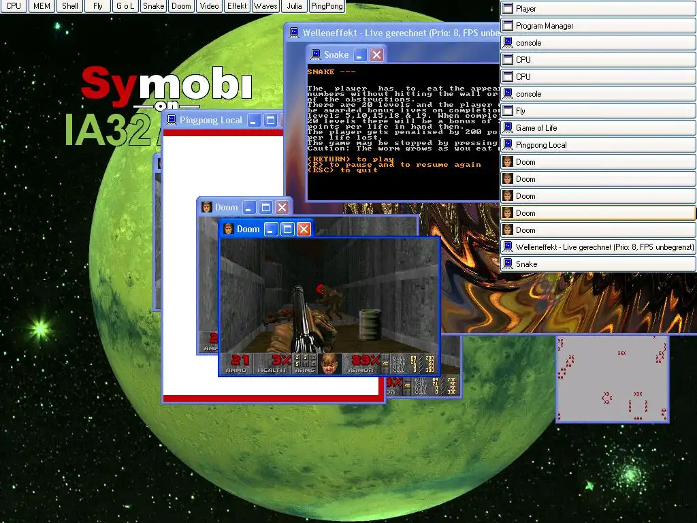The height and width of the screenshot is (523, 697).
Task: Open Shell from the top launcher bar
Action: pos(70,6)
